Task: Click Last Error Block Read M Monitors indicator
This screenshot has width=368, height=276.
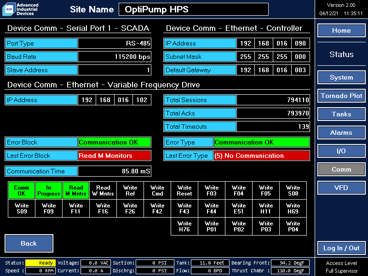Action: pos(115,155)
